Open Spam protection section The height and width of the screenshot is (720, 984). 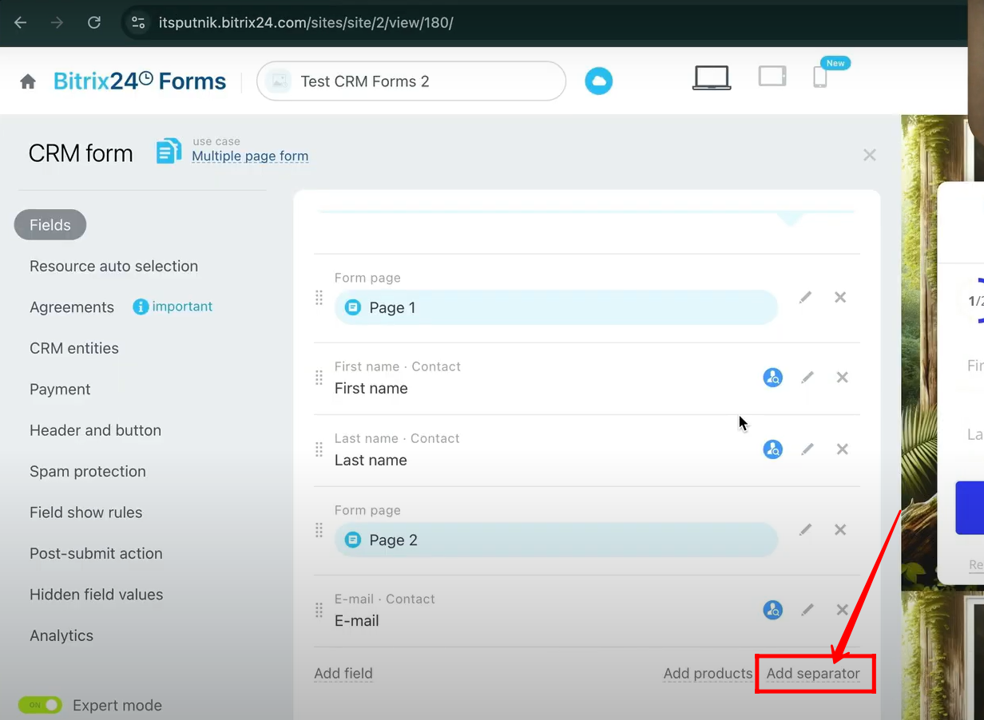[x=88, y=471]
